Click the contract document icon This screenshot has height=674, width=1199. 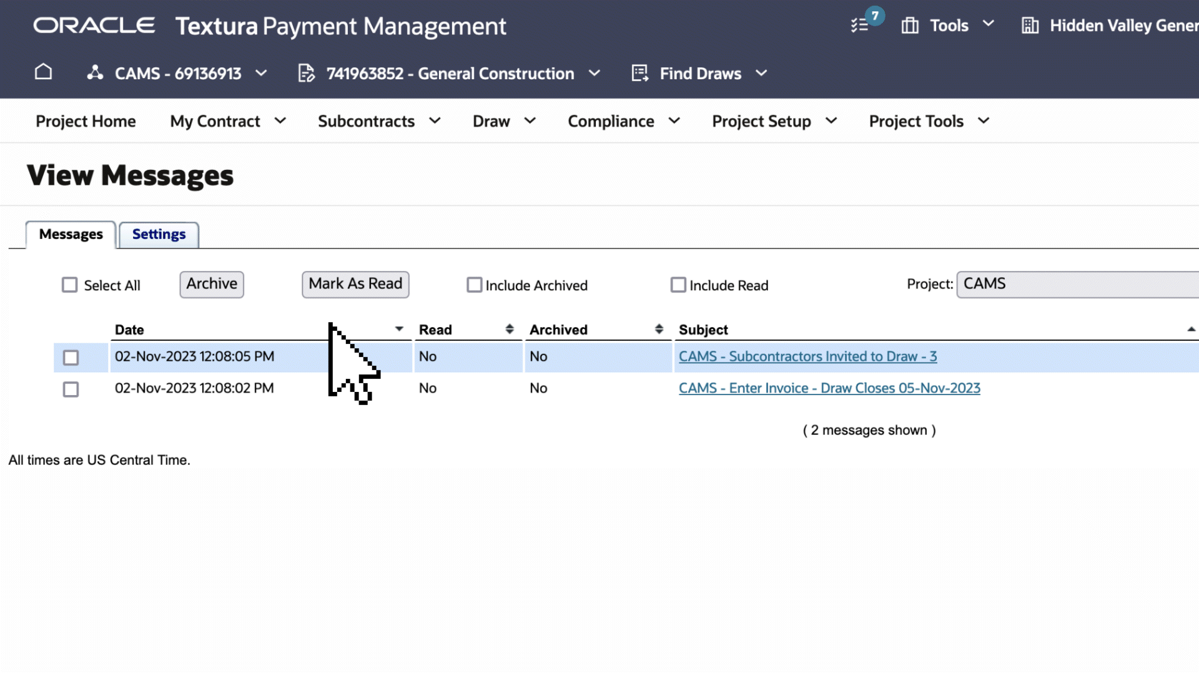[x=306, y=73]
